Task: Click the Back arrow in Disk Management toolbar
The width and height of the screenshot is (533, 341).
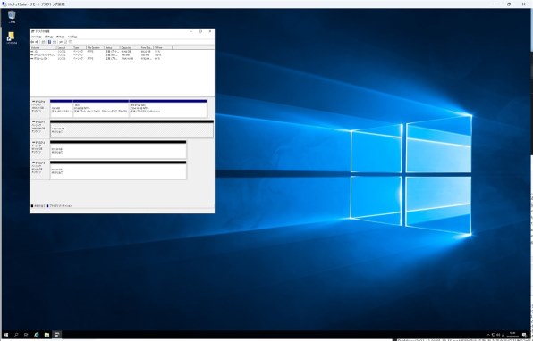Action: tap(32, 42)
